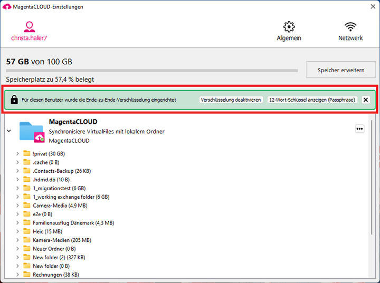
Task: Dismiss the encryption banner with X
Action: point(366,100)
